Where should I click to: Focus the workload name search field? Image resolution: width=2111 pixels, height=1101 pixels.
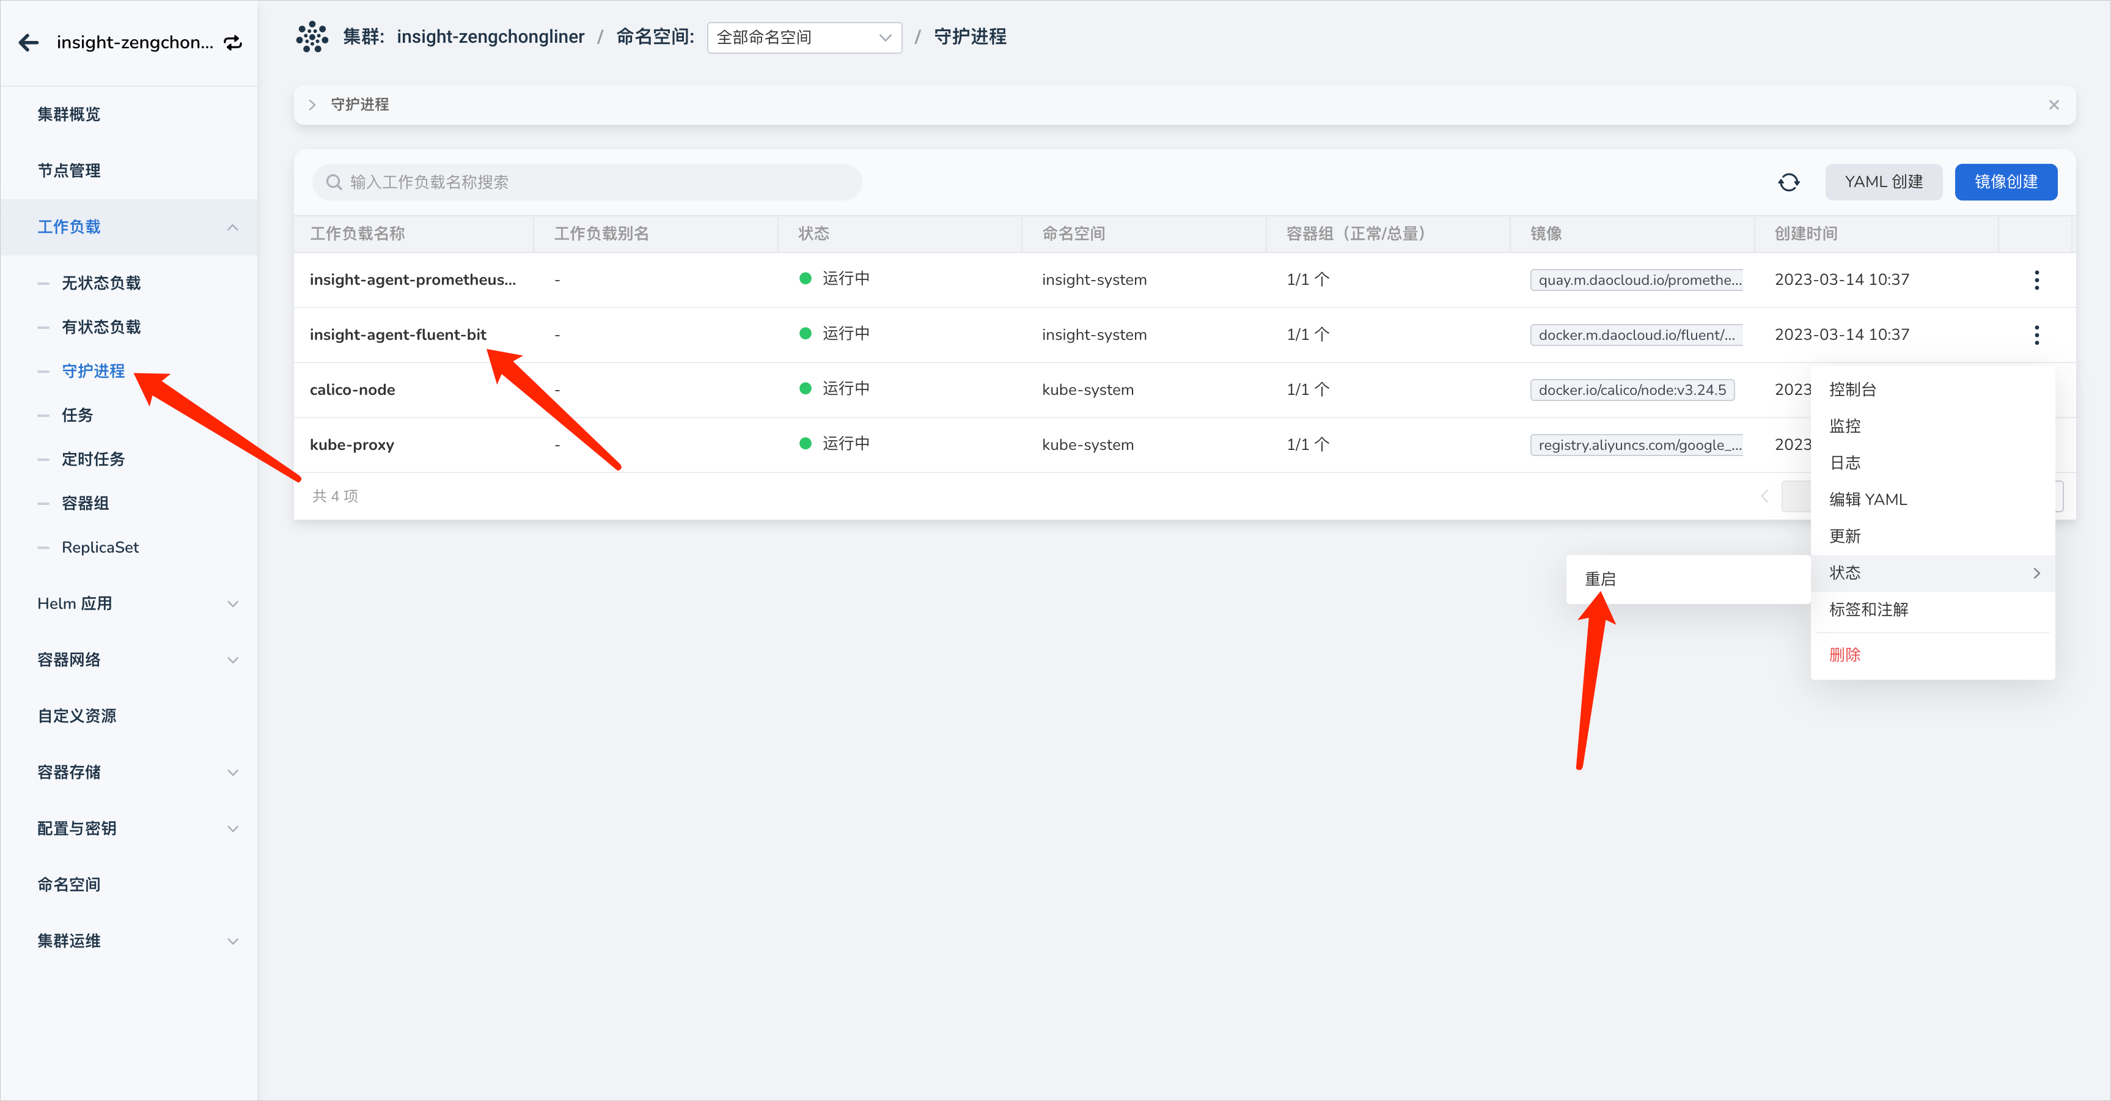pyautogui.click(x=587, y=182)
